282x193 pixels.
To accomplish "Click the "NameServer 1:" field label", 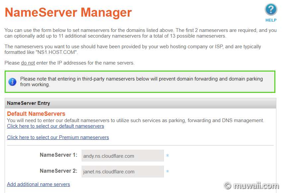I will [58, 155].
